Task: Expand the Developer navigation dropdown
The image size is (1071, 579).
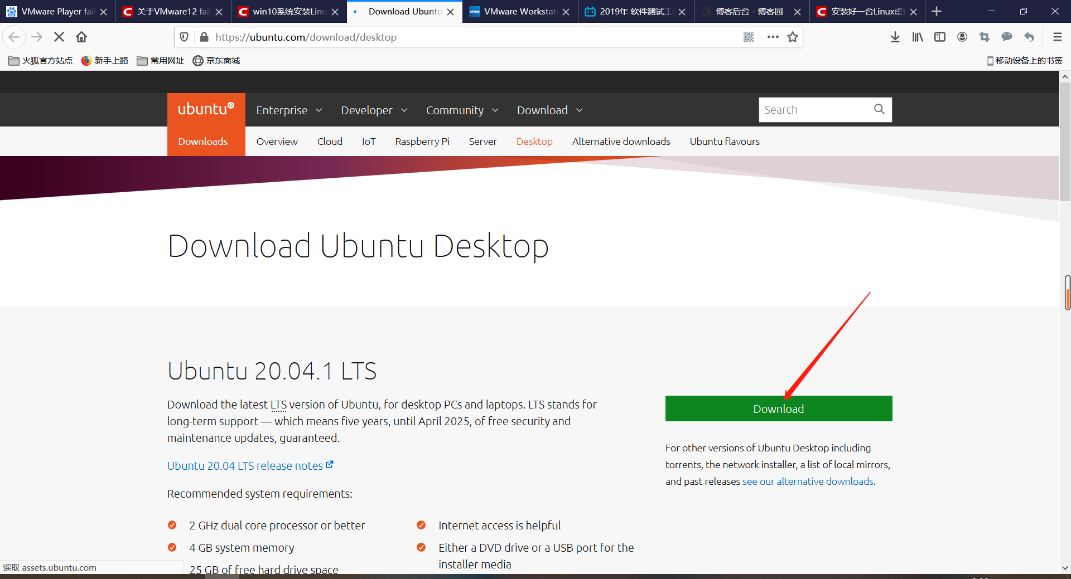Action: pos(374,110)
